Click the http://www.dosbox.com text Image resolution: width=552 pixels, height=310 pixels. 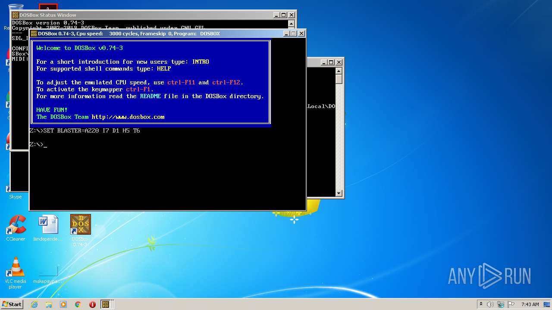point(128,117)
